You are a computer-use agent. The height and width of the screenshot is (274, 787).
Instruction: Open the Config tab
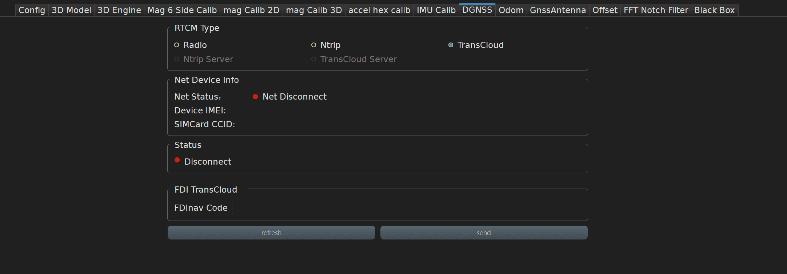click(32, 10)
